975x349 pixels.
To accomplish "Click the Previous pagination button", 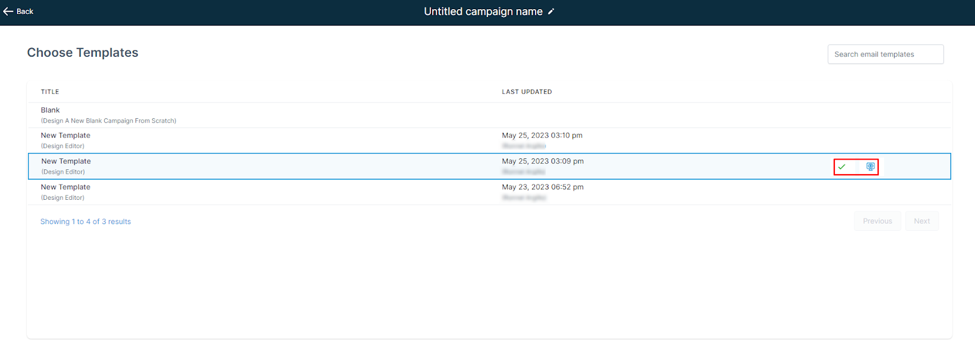I will pos(877,221).
